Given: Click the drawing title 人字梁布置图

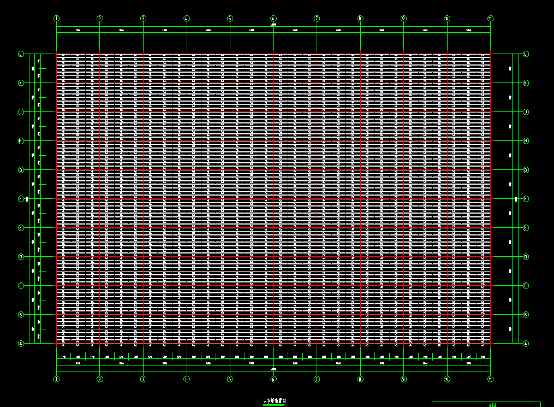Looking at the screenshot, I should [x=274, y=401].
